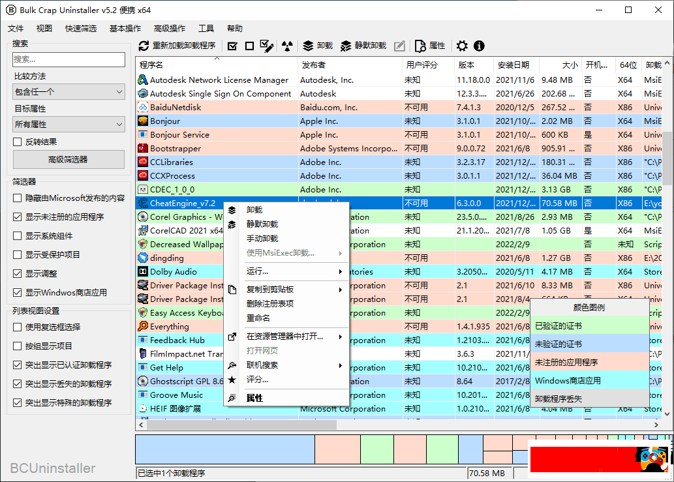Viewport: 674px width, 482px height.
Task: Expand the 联机搜索 submenu
Action: pyautogui.click(x=286, y=365)
